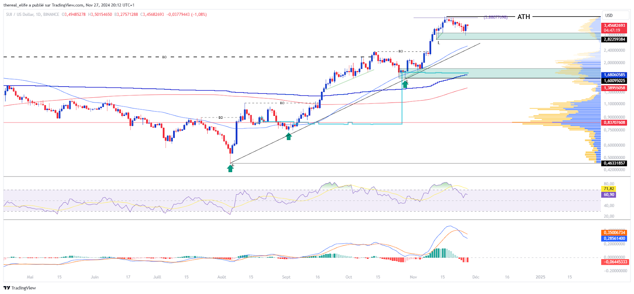Click the ATH label text

(x=523, y=17)
